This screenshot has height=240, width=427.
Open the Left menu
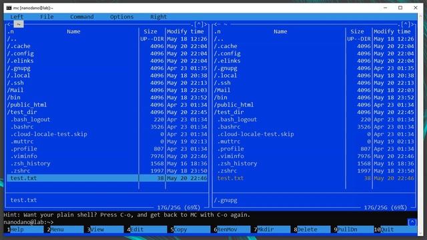17,17
